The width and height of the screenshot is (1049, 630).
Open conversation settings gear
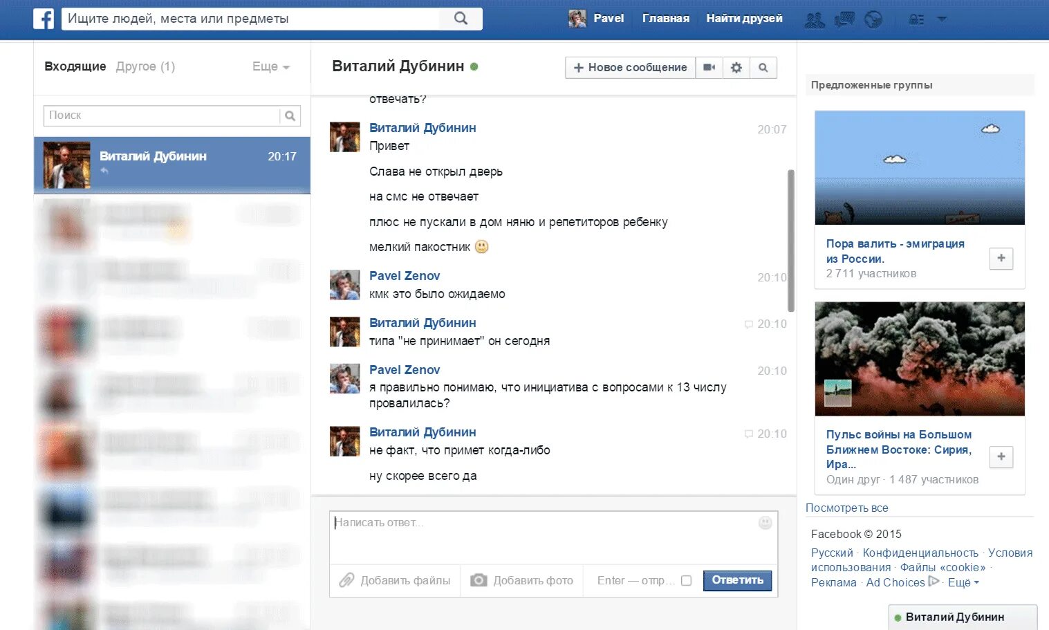pos(736,67)
